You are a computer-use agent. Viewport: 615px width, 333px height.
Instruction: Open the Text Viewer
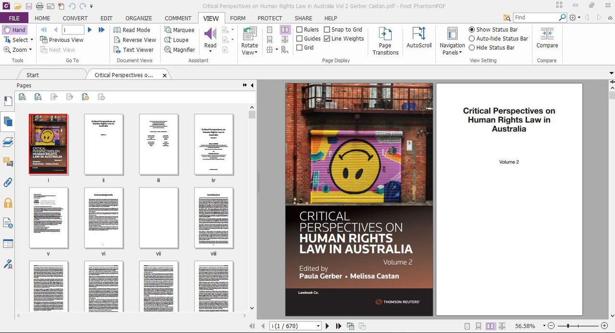point(134,49)
